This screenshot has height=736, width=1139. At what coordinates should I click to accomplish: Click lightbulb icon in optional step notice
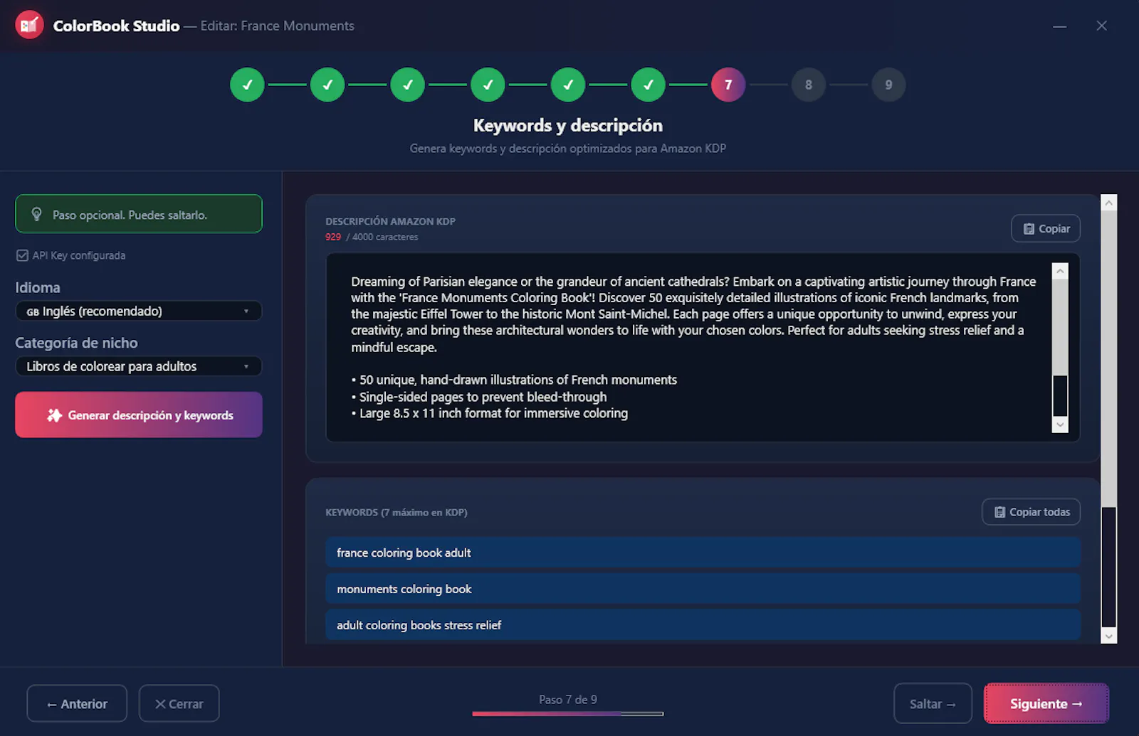tap(36, 214)
